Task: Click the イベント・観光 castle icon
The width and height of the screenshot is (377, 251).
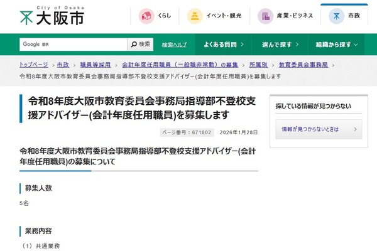Action: (x=195, y=16)
